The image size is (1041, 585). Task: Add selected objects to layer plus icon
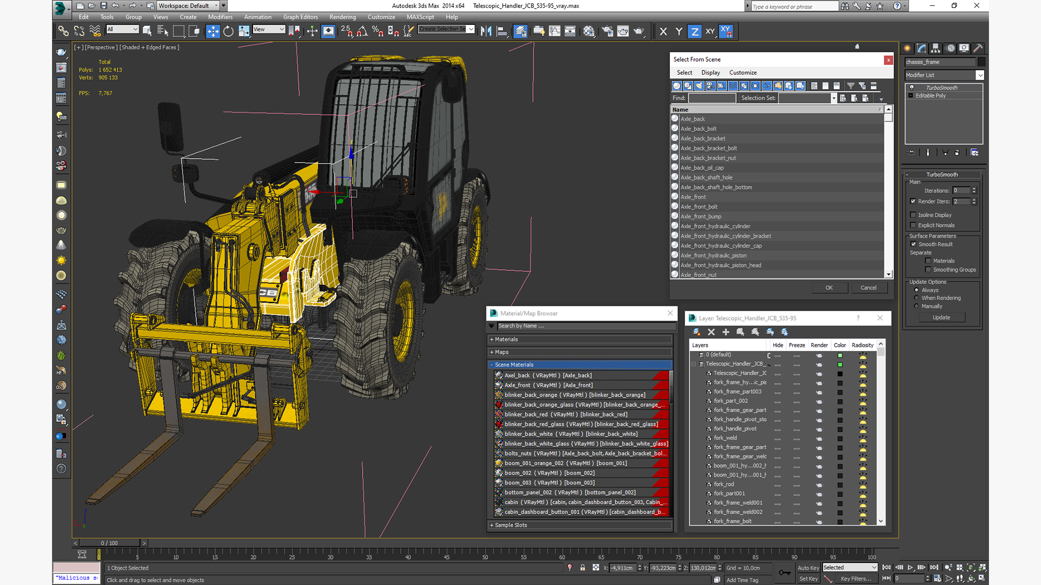tap(726, 332)
